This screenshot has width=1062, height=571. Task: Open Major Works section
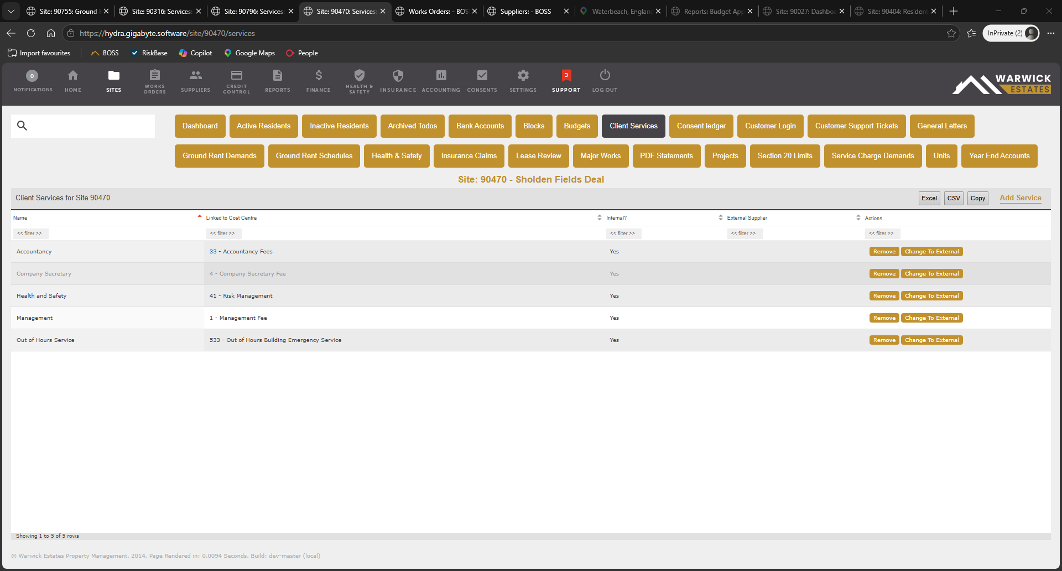601,156
